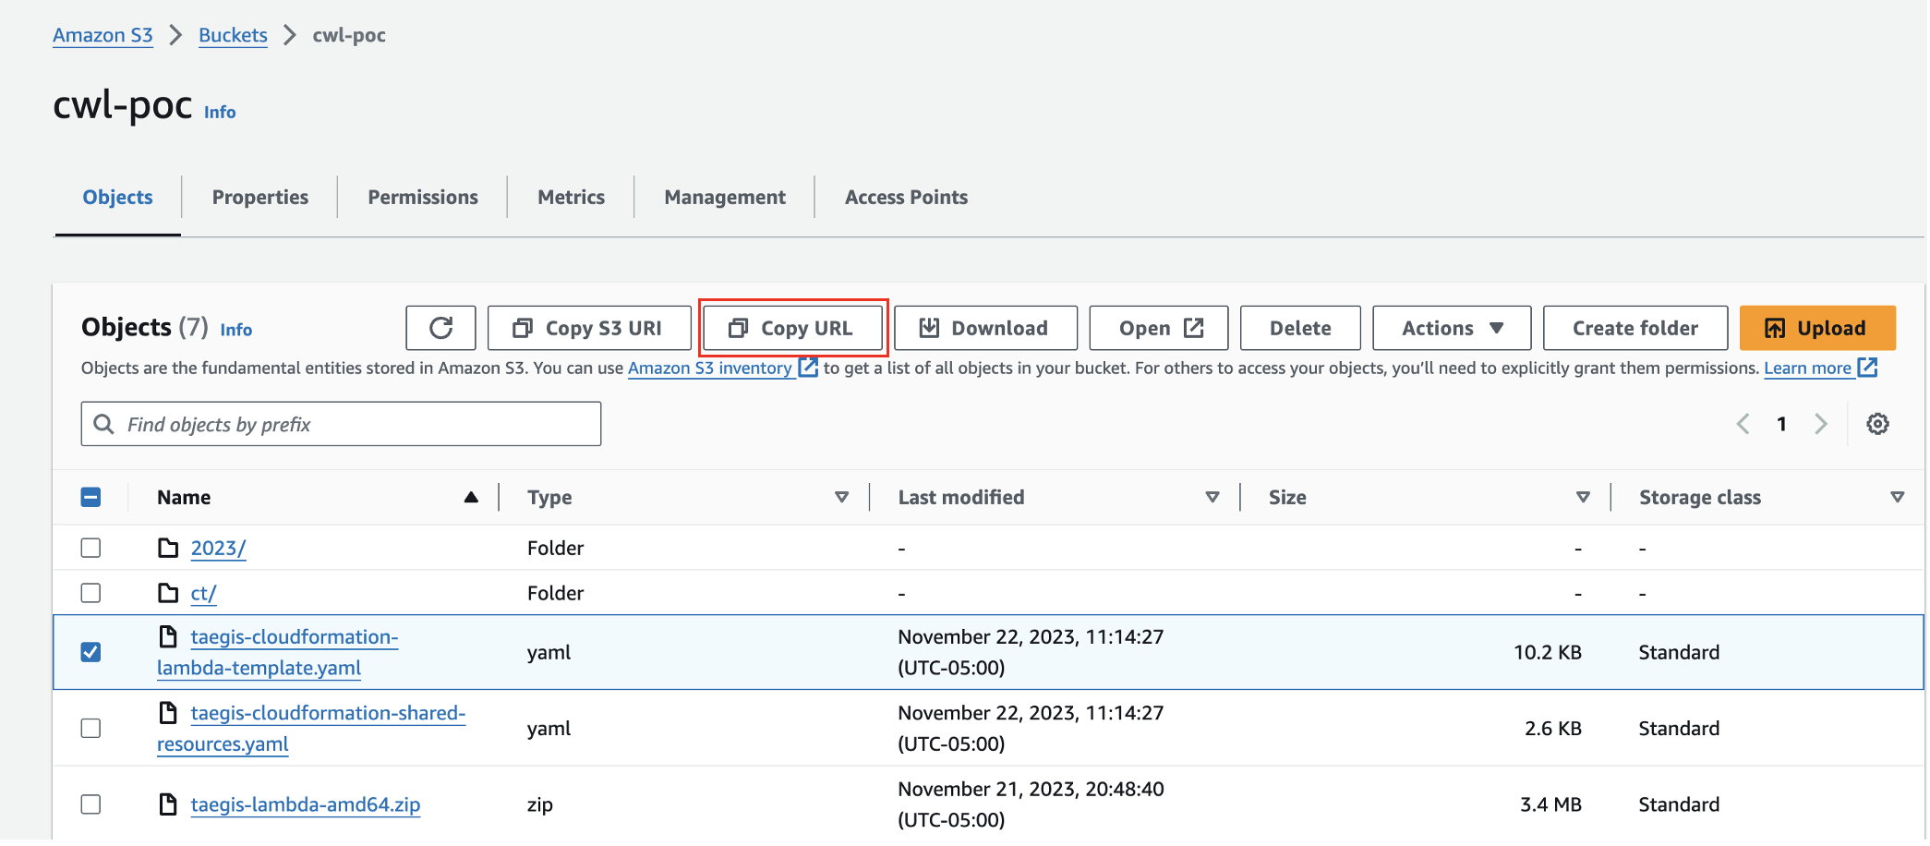The height and width of the screenshot is (846, 1930).
Task: Switch to the Properties tab
Action: pyautogui.click(x=260, y=197)
